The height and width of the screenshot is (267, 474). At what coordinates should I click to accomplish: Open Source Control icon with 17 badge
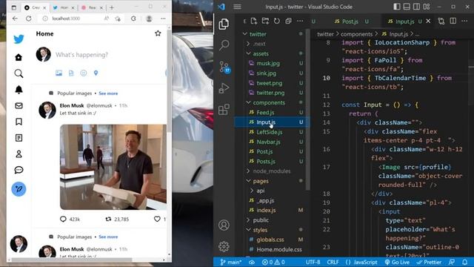(224, 67)
